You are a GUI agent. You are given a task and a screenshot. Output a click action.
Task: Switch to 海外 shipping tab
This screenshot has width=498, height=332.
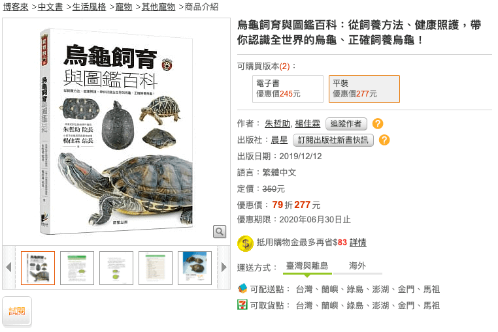[x=357, y=266]
